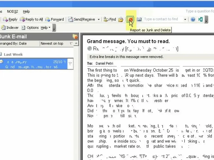Click the green icon right of Help
This screenshot has width=214, height=160.
pos(200,19)
